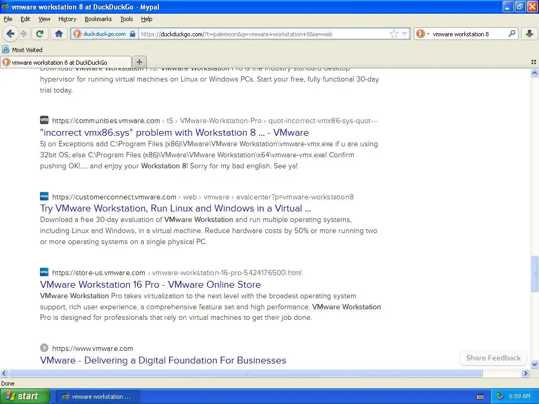The height and width of the screenshot is (404, 539).
Task: Click the horizontal scrollbar right arrow
Action: [x=525, y=373]
